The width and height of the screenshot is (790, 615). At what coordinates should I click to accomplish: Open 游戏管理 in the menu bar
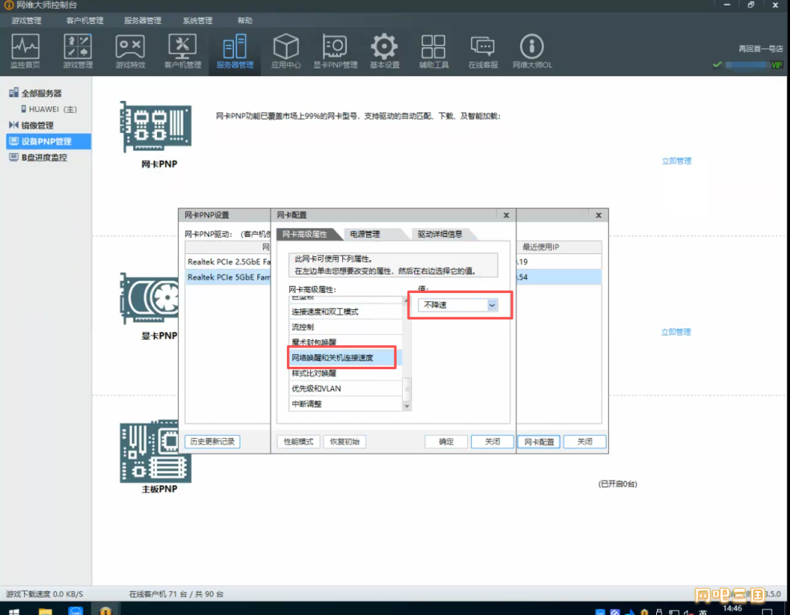(26, 21)
